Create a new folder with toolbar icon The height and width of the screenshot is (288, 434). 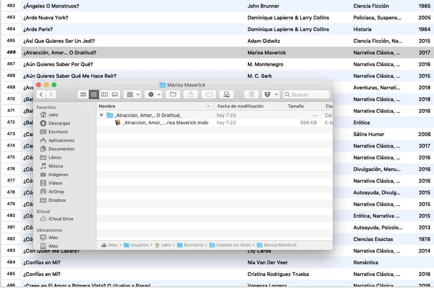173,94
